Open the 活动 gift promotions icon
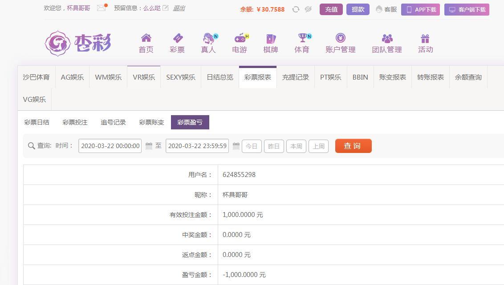 click(x=425, y=39)
